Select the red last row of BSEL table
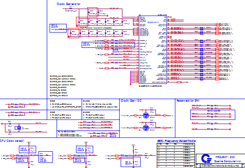Viewport: 245px width, 168px height. pyautogui.click(x=176, y=163)
